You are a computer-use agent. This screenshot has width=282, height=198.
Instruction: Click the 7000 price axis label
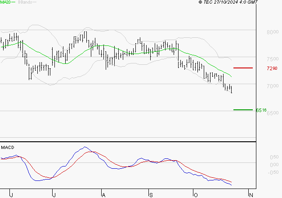[x=273, y=86]
